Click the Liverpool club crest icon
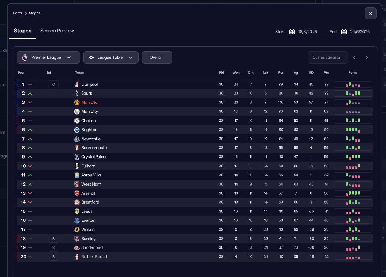Viewport: 386px width, 277px height. [x=77, y=84]
